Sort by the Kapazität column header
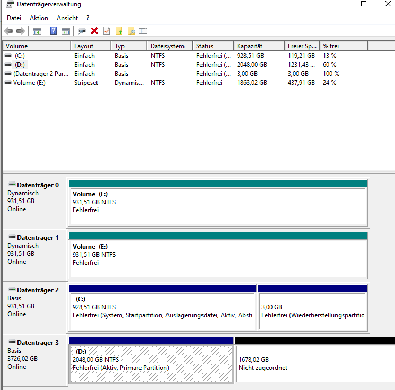The image size is (395, 390). point(259,46)
